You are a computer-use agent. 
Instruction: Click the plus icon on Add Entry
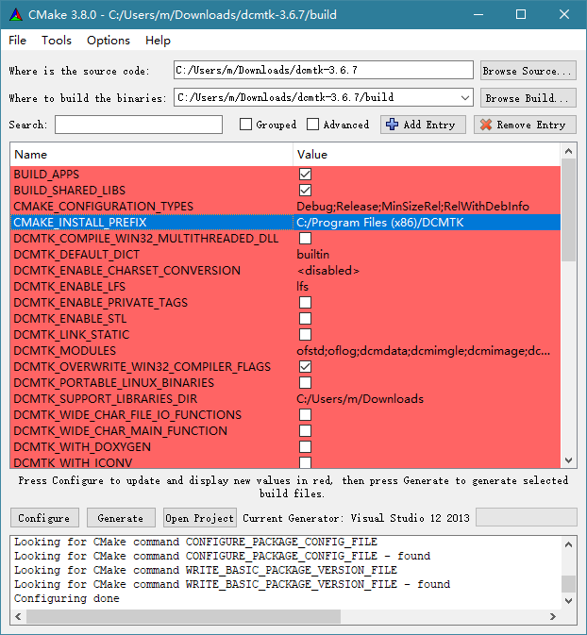click(393, 125)
